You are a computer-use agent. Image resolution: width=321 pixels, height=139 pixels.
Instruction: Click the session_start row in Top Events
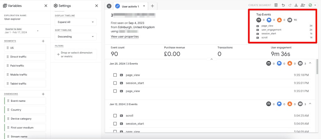coord(284,34)
